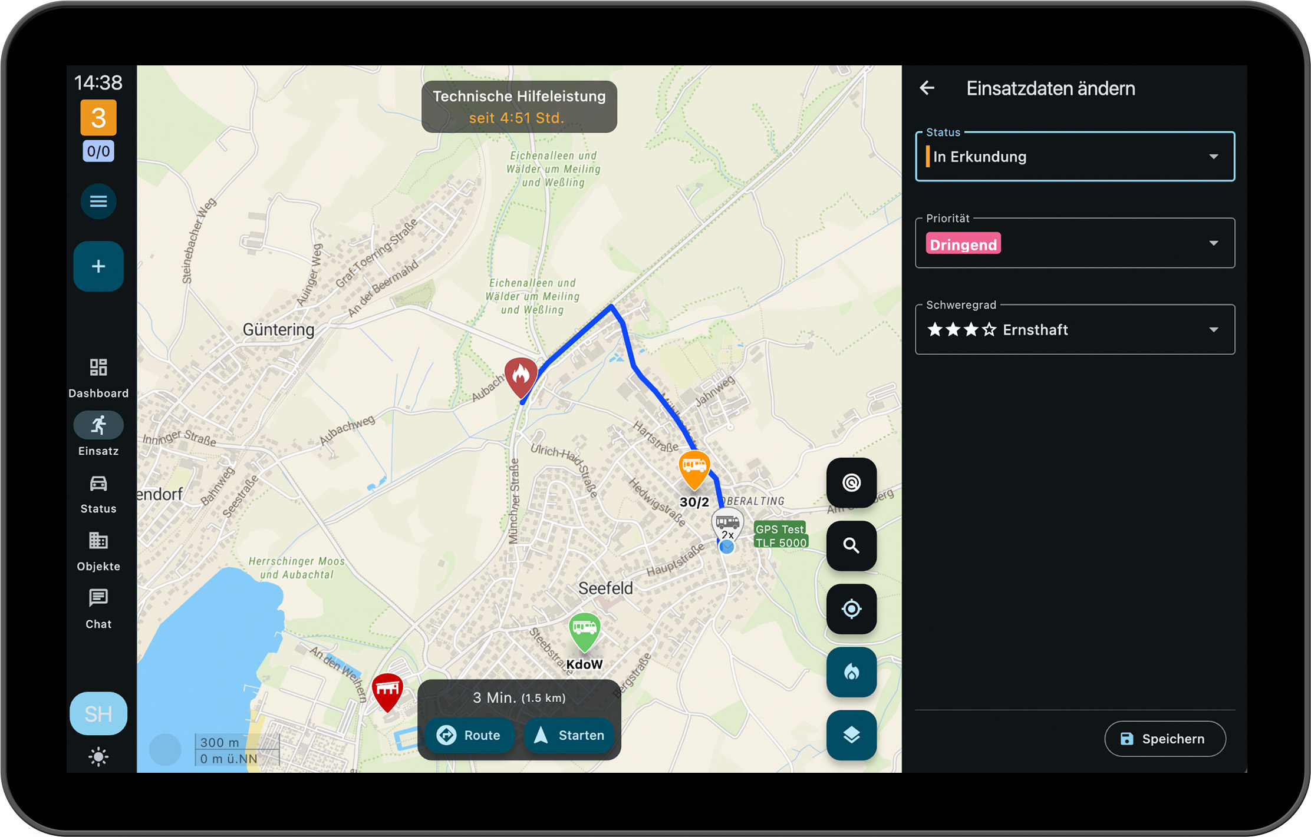Open the map layers button
The width and height of the screenshot is (1311, 837).
click(851, 735)
